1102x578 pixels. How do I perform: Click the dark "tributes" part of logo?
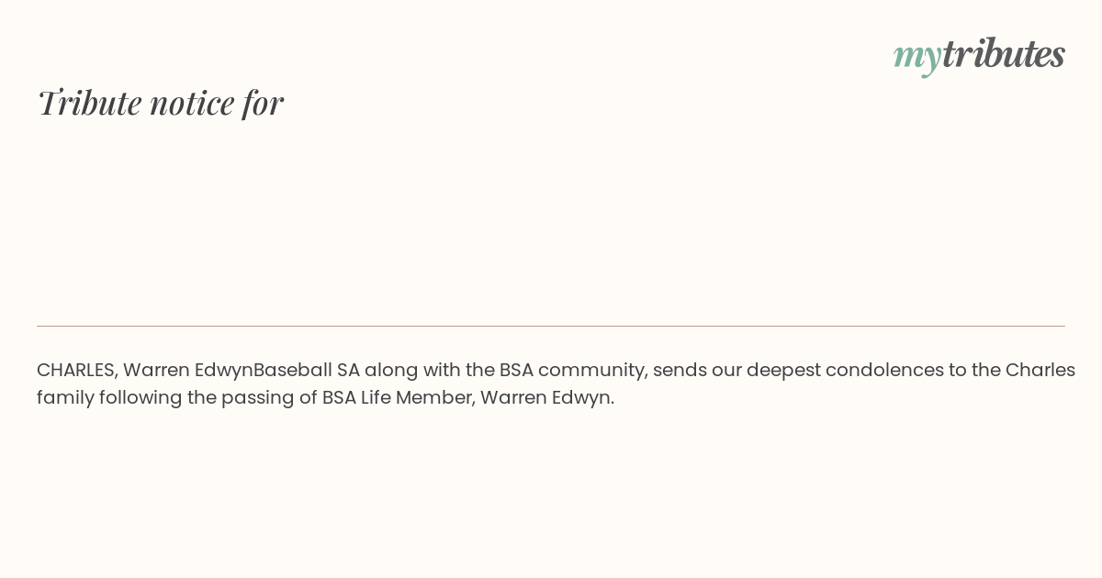click(x=1003, y=53)
